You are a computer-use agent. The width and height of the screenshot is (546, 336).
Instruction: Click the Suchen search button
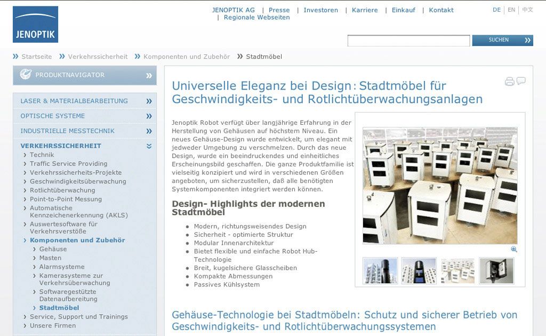[x=502, y=40]
